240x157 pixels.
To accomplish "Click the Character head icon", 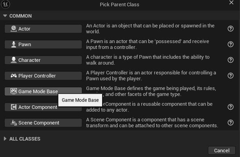I will tap(14, 60).
